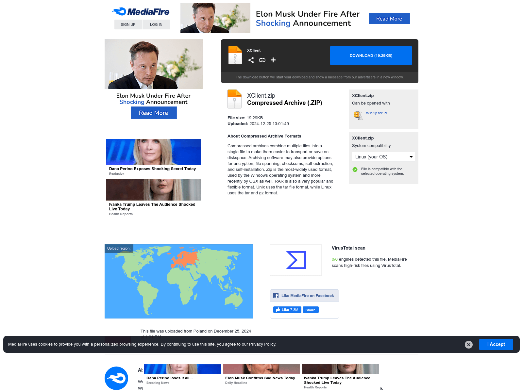Click Ivanka Trump Leaves The Audience headline in the left ad column

point(152,207)
